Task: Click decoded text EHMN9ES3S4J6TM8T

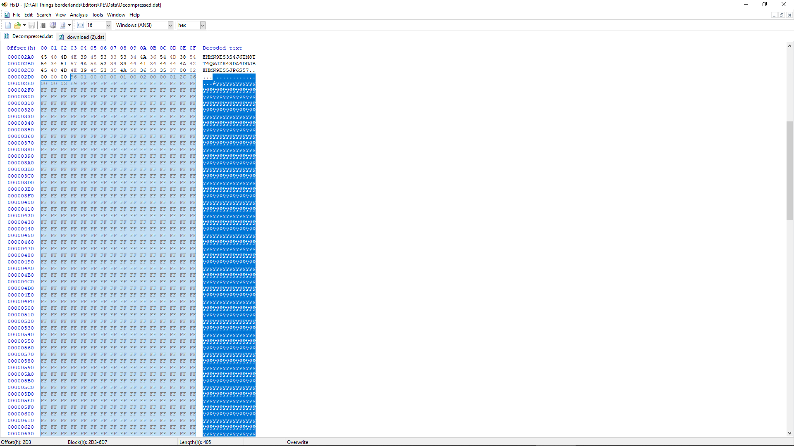Action: click(x=229, y=57)
